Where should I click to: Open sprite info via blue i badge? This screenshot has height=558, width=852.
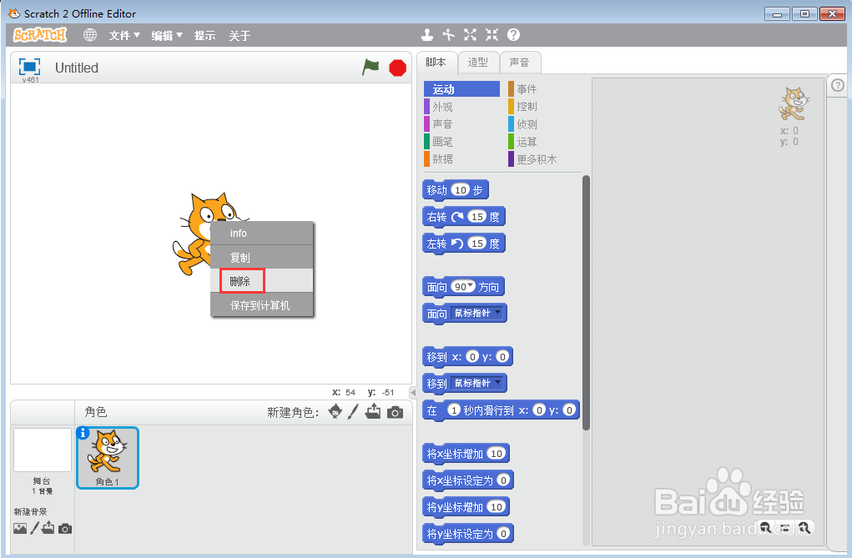pos(83,433)
